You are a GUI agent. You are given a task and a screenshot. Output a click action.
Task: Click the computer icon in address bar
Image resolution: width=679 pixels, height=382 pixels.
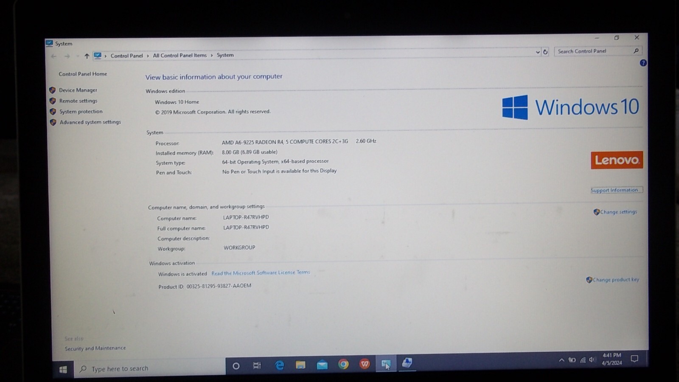pyautogui.click(x=98, y=56)
